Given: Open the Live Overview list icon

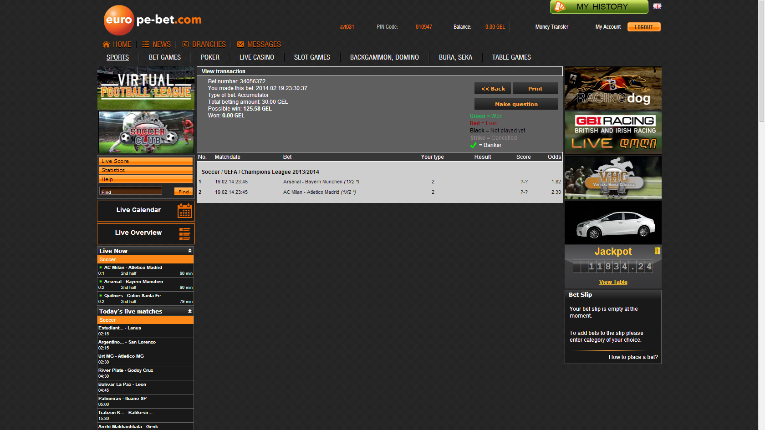Looking at the screenshot, I should click(x=184, y=234).
